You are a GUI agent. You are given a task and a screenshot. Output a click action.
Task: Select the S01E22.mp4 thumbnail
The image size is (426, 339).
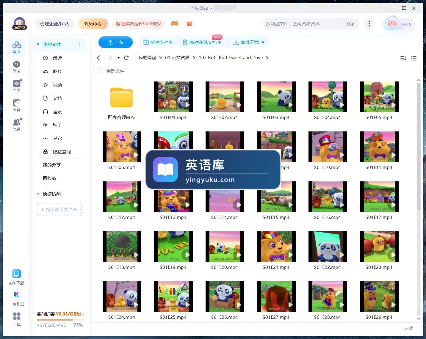click(328, 247)
